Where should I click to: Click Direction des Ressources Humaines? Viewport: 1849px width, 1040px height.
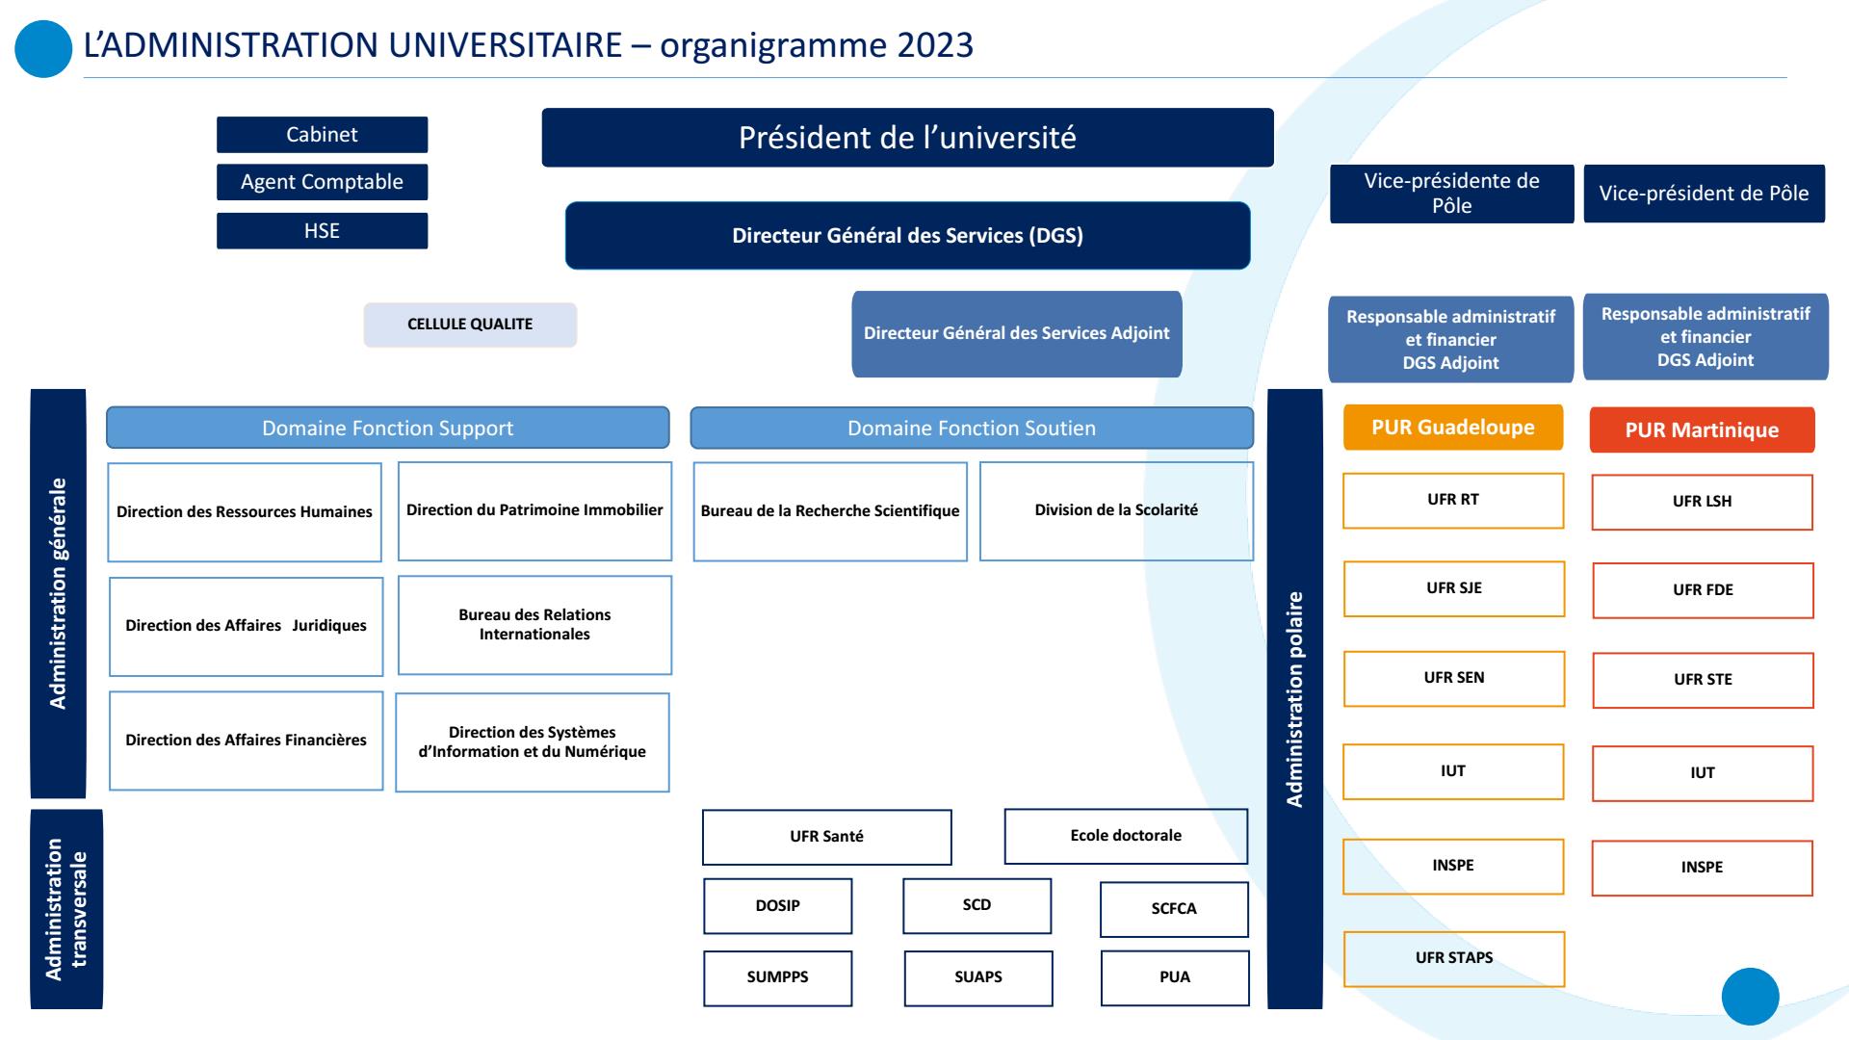(x=245, y=512)
